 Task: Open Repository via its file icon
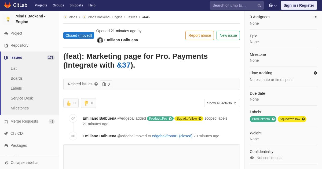(x=6, y=46)
